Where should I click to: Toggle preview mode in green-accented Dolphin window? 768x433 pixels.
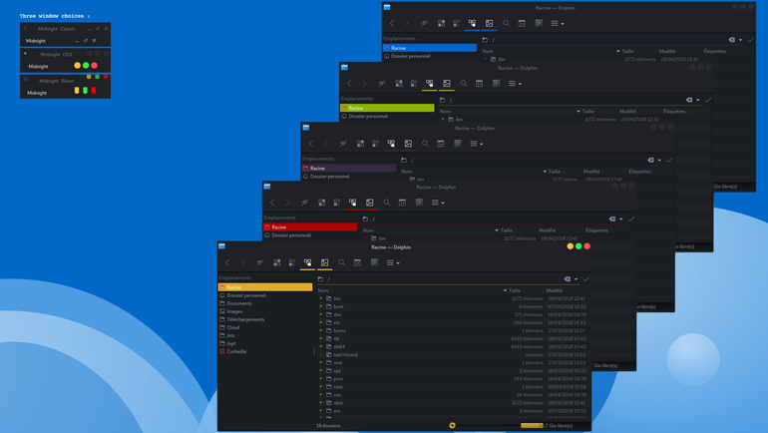(x=447, y=83)
